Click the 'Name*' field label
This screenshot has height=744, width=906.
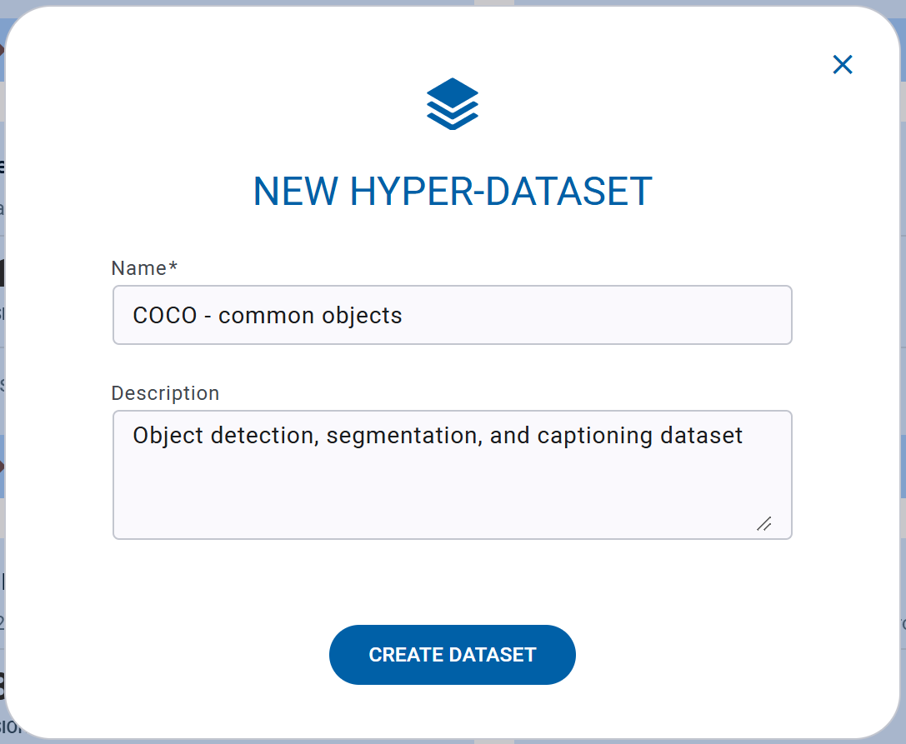pyautogui.click(x=144, y=268)
